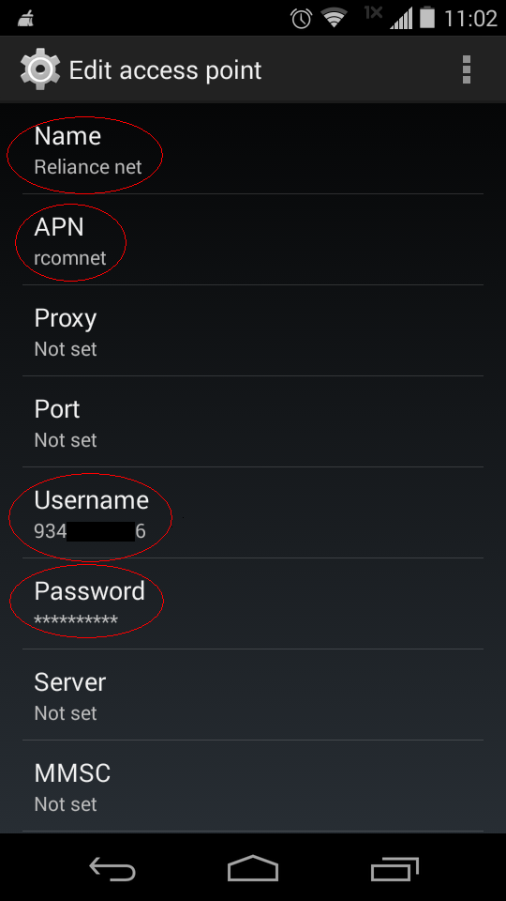Tap the Android home navigation button
506x901 pixels.
click(x=253, y=867)
